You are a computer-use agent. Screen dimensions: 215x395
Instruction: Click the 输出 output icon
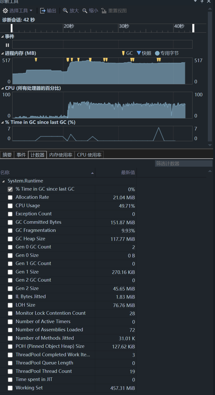[43, 11]
